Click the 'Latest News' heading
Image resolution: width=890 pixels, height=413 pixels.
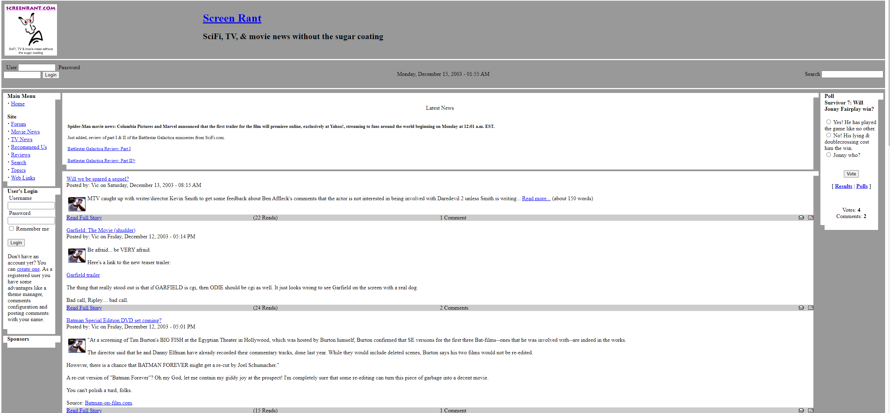[440, 108]
